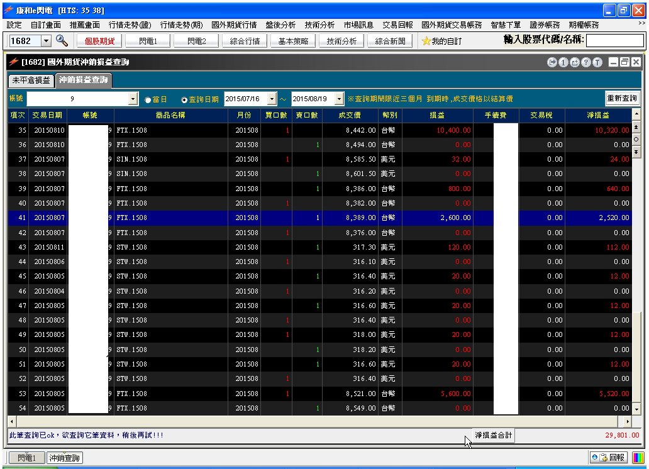Click the double-arrow page-down button on table scrollbar

[636, 152]
